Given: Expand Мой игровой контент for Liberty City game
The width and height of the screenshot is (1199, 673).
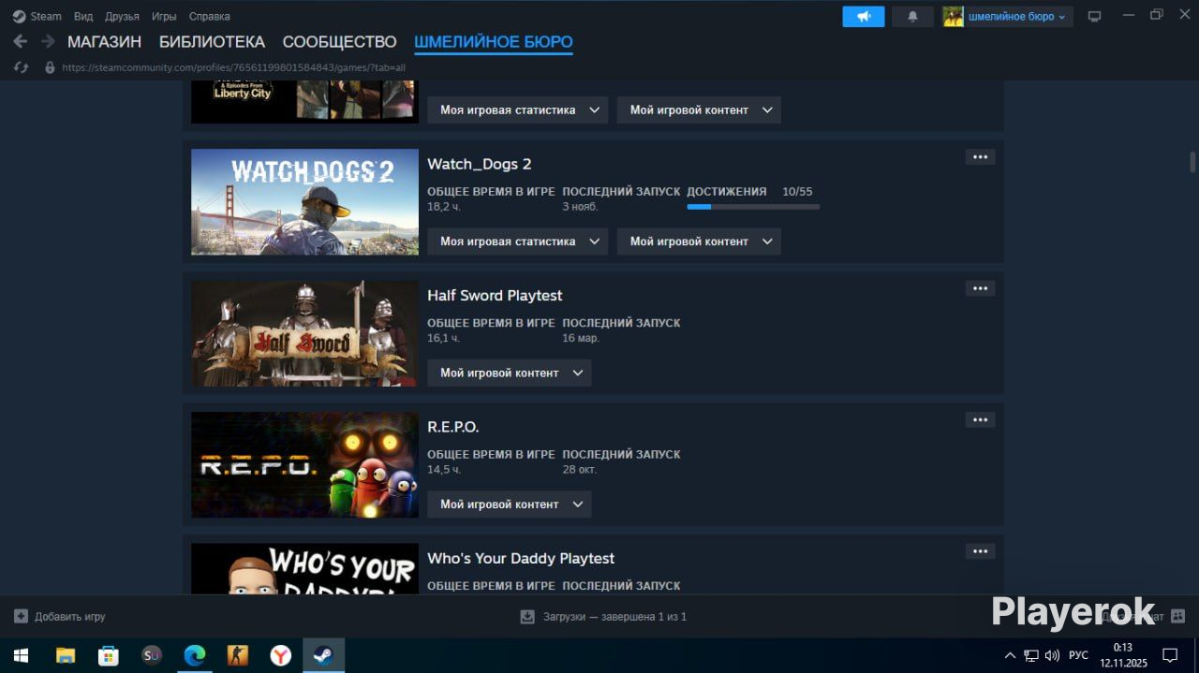Looking at the screenshot, I should (699, 110).
